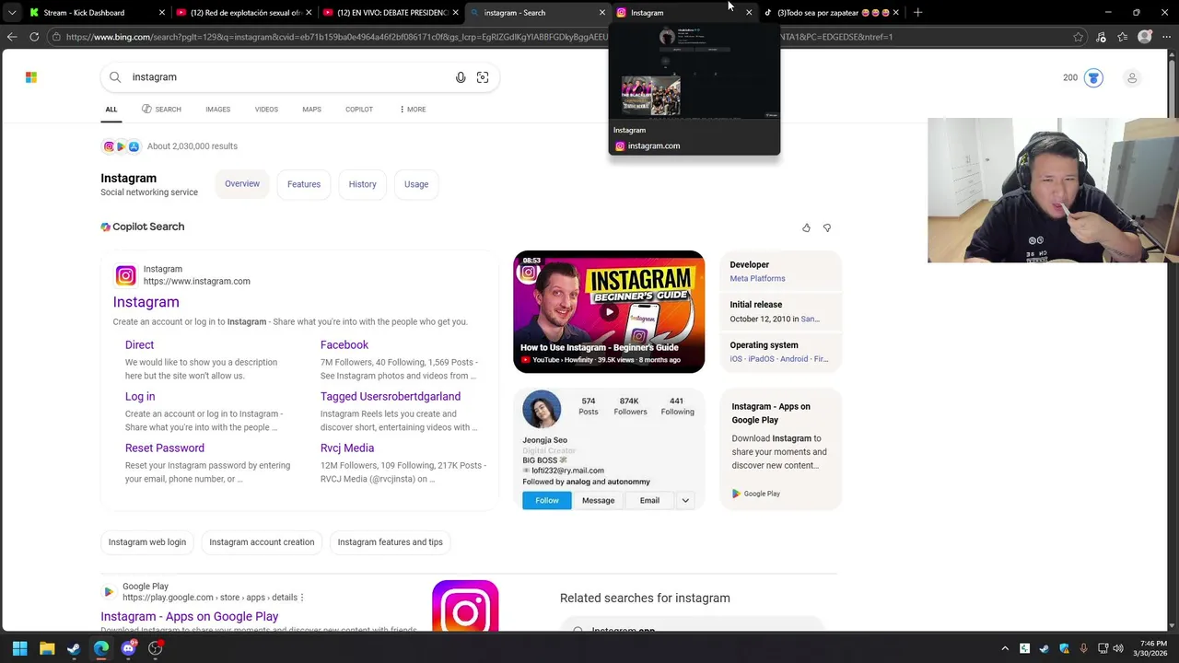The image size is (1179, 663).
Task: Open the volume control in system tray
Action: click(x=1118, y=648)
